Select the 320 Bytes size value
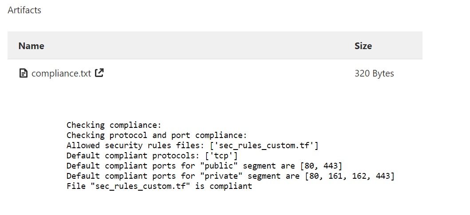470x215 pixels. [374, 73]
